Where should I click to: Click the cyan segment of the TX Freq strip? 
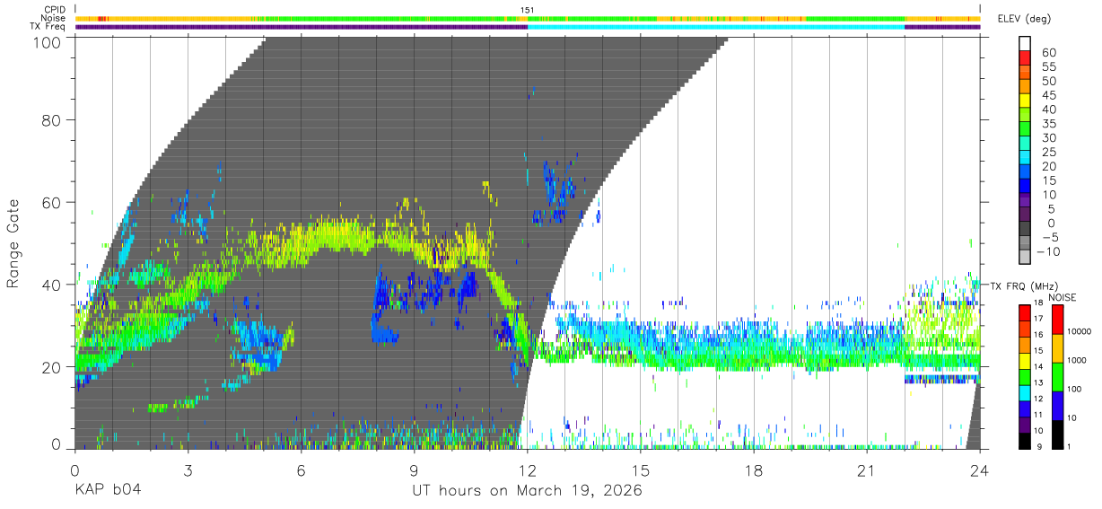pyautogui.click(x=715, y=27)
